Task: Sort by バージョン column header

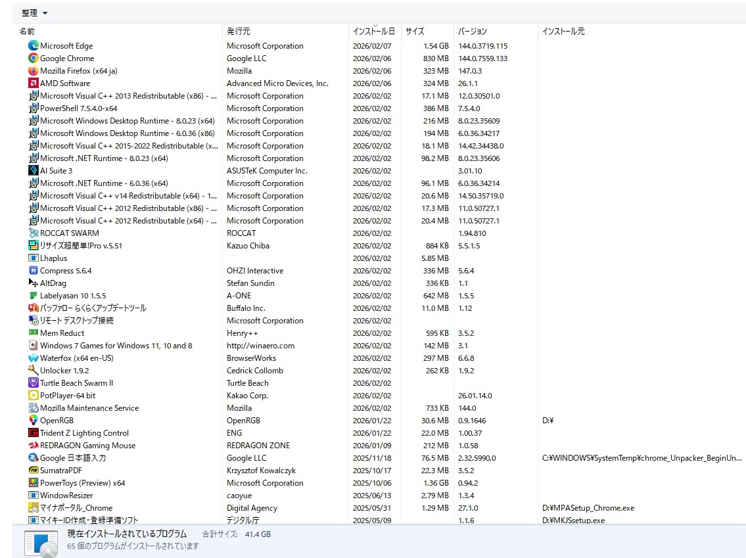Action: coord(472,32)
